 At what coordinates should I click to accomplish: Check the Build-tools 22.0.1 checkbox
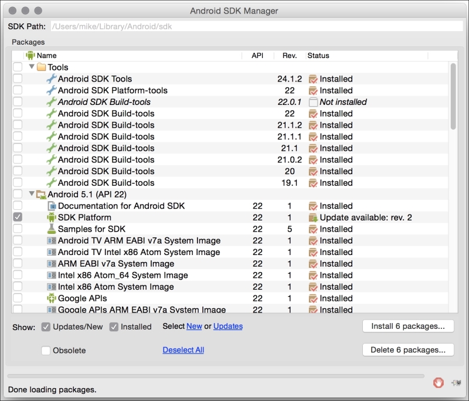(x=18, y=101)
